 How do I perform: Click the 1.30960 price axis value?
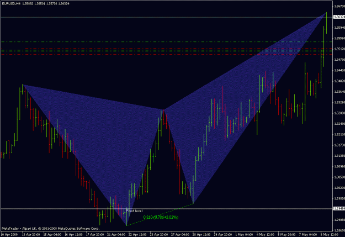(x=339, y=166)
